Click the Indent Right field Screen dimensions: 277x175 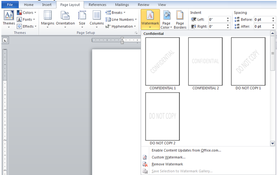(x=217, y=27)
